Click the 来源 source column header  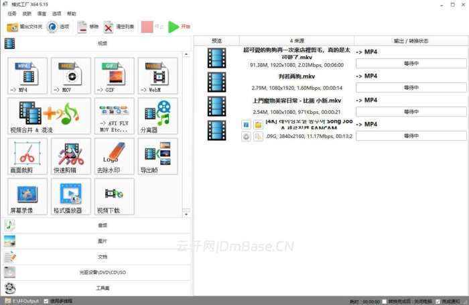[x=297, y=41]
